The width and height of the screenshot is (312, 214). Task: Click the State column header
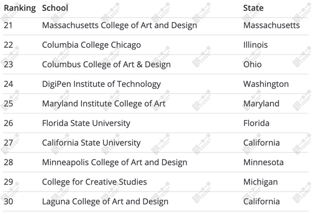pos(253,8)
